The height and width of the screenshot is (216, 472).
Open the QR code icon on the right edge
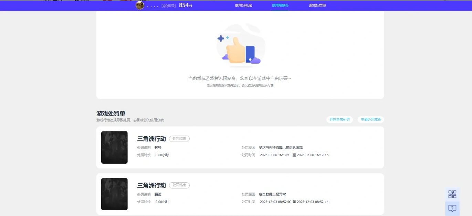pyautogui.click(x=452, y=194)
